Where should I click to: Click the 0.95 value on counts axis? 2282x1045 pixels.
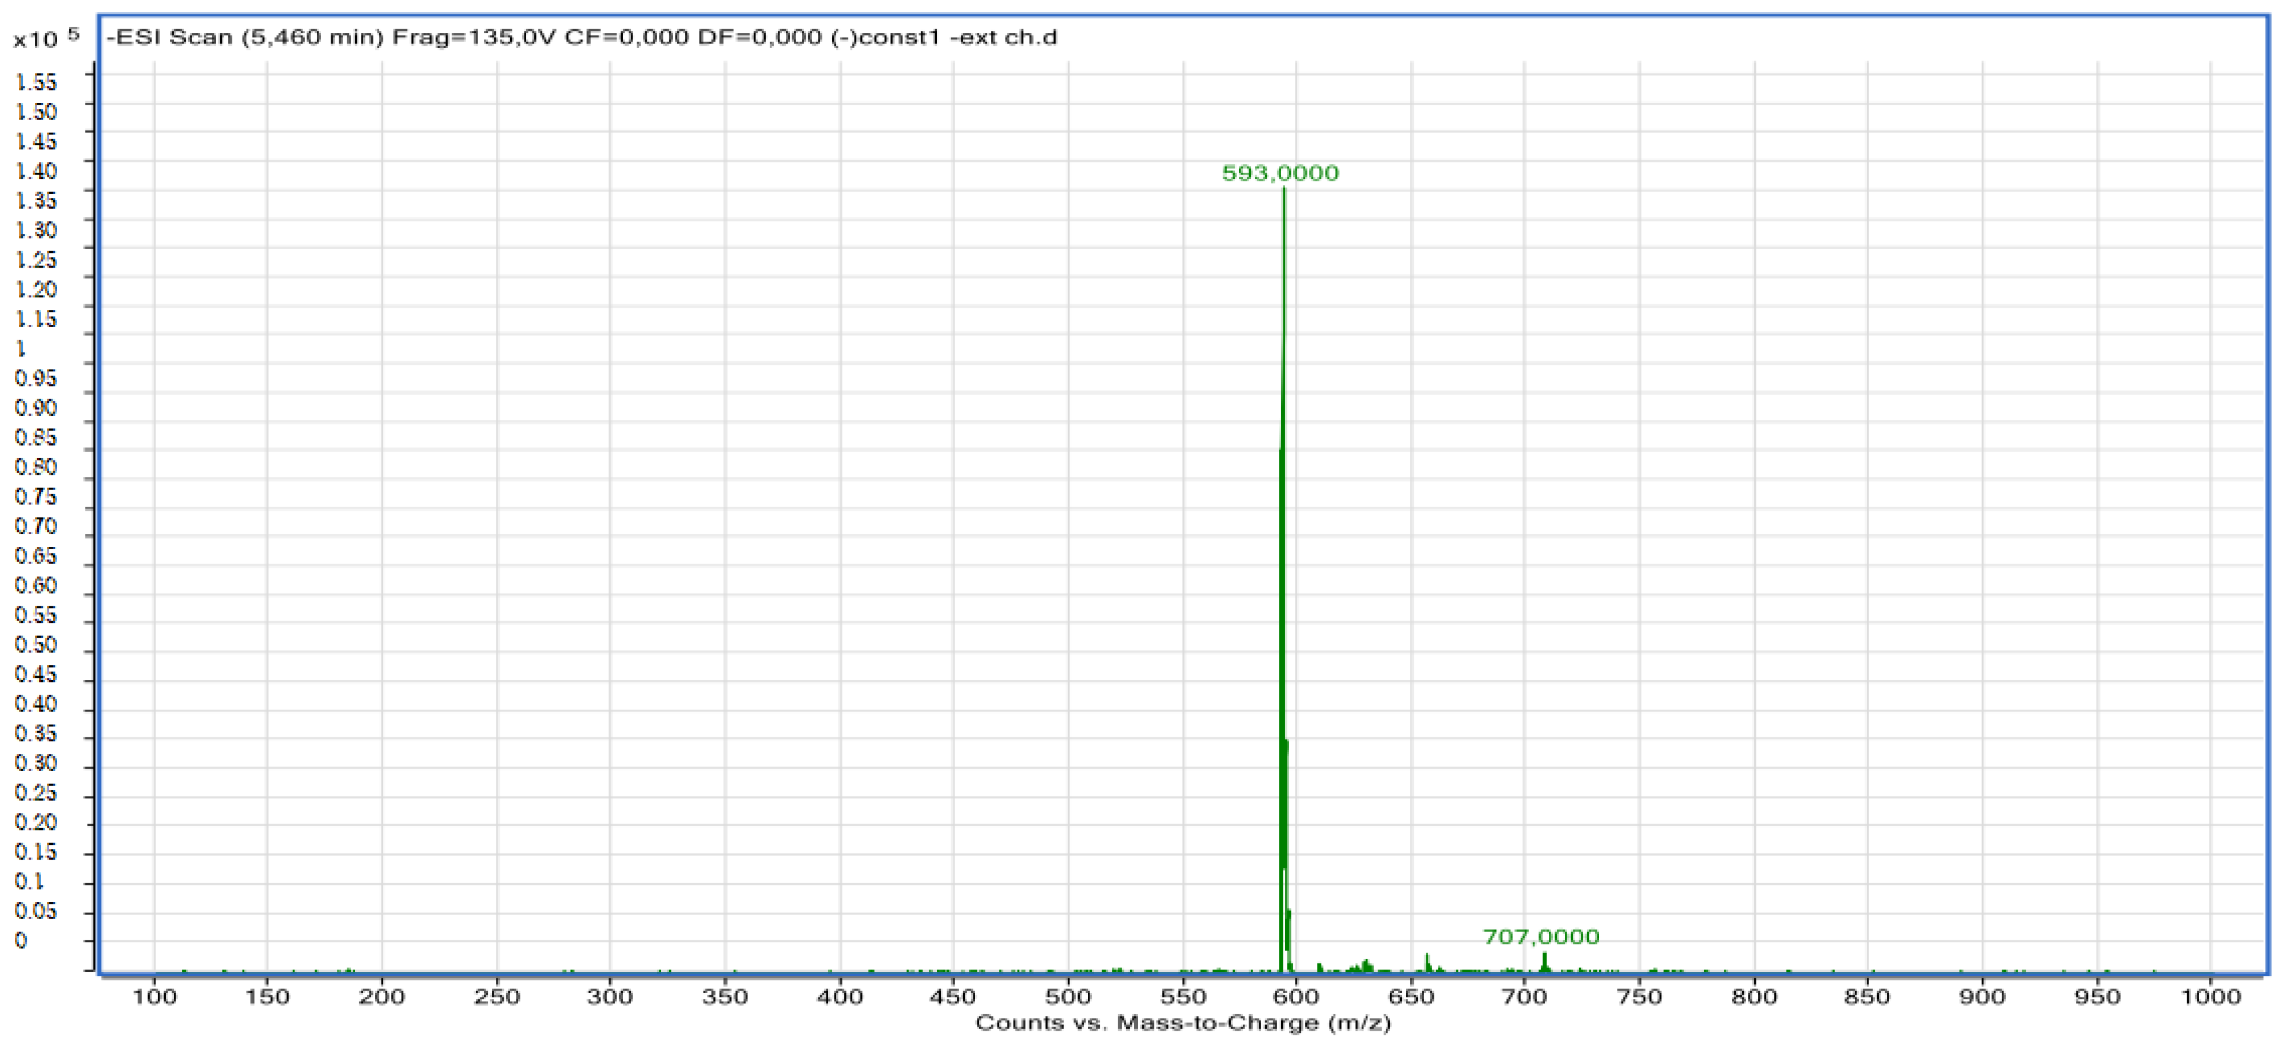tap(37, 378)
